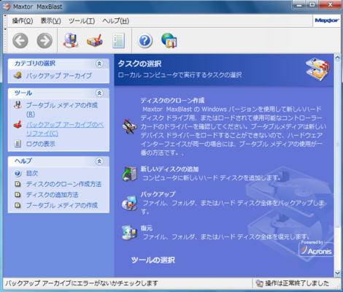The image size is (343, 292).
Task: Click the icon beside ディスクのクローン作成方法
Action: tap(18, 184)
